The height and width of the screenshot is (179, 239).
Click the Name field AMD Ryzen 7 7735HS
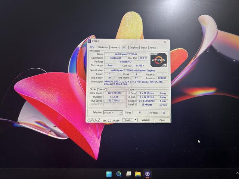coord(126,54)
